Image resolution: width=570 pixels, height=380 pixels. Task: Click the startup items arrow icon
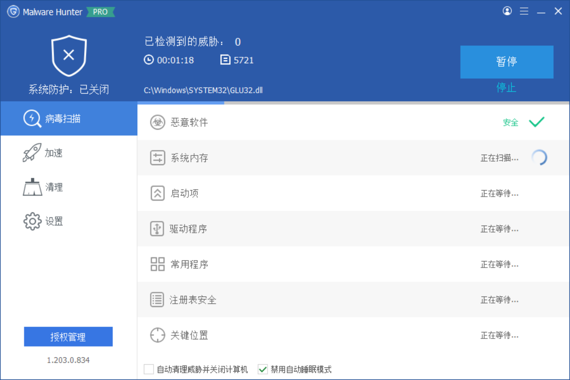[158, 193]
